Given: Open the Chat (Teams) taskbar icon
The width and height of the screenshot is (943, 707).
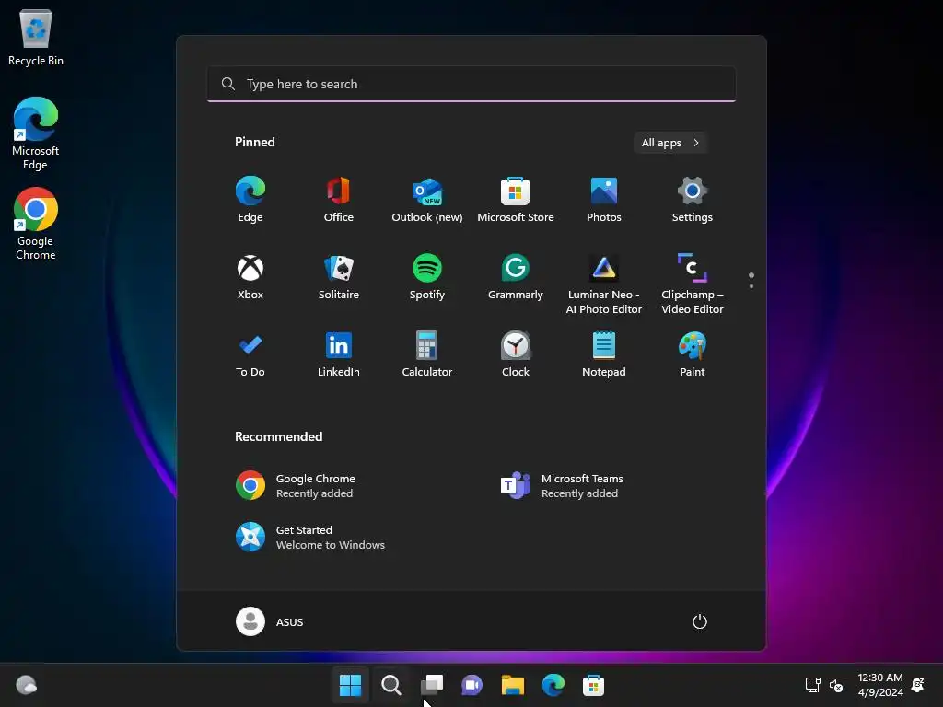Looking at the screenshot, I should (x=471, y=685).
